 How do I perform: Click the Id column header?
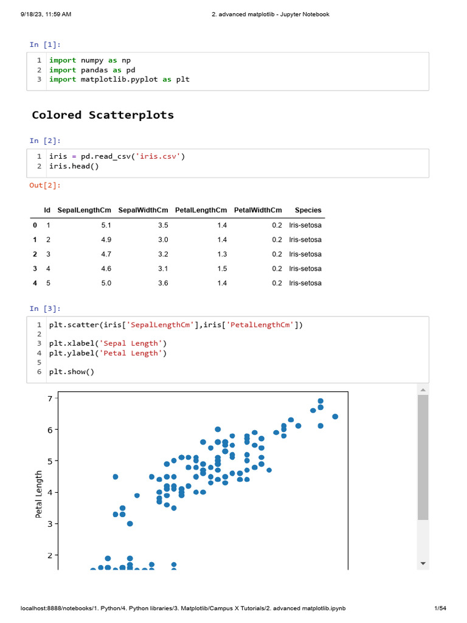click(x=47, y=211)
